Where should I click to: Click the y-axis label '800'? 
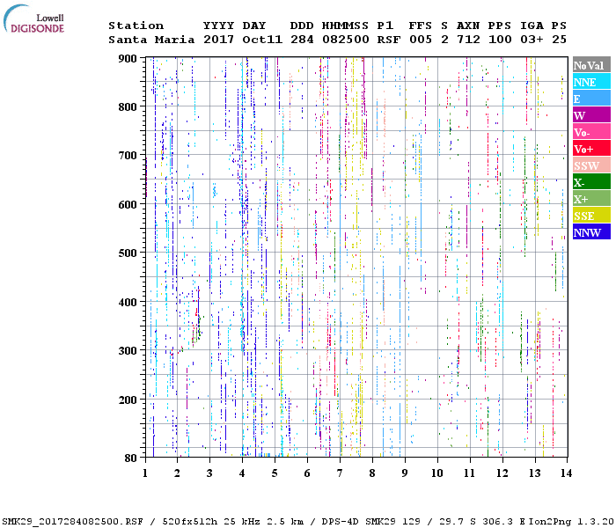[128, 106]
